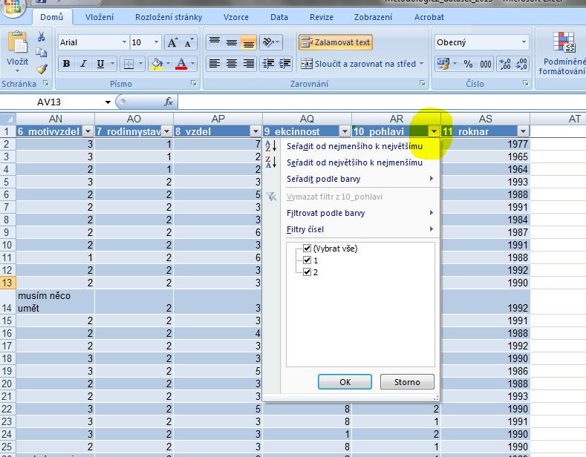Open the font size dropdown
This screenshot has width=586, height=457.
156,42
